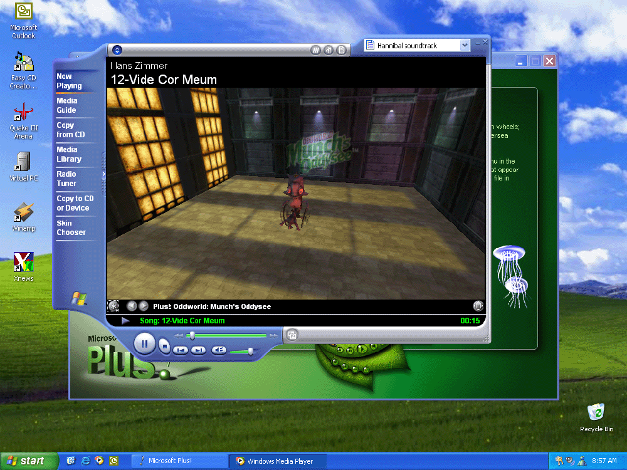Viewport: 627px width, 470px height.
Task: Minimize the Media Player using its small dash
Action: click(x=478, y=42)
